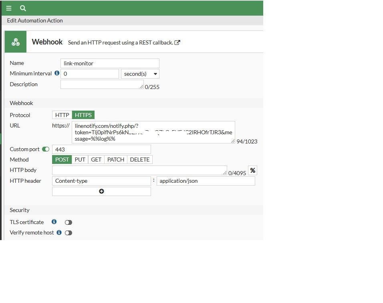The width and height of the screenshot is (383, 303).
Task: Click the 0/255 description character counter
Action: click(x=152, y=87)
